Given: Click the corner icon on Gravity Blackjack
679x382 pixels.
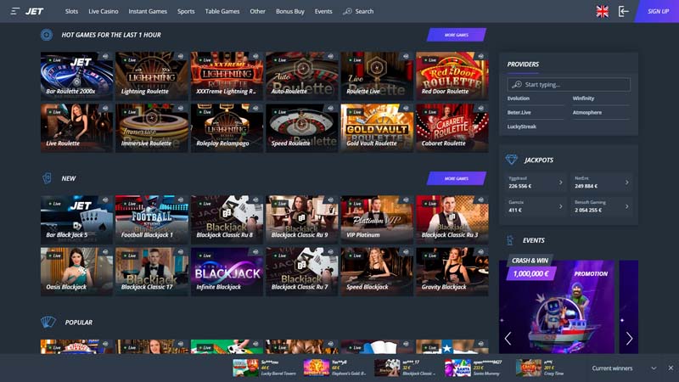Looking at the screenshot, I should point(480,251).
